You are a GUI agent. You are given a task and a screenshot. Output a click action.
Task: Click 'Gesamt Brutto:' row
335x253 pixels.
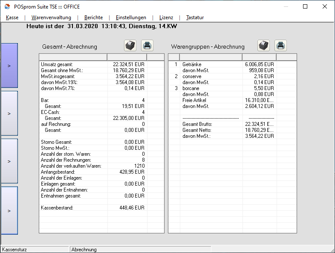click(x=232, y=124)
